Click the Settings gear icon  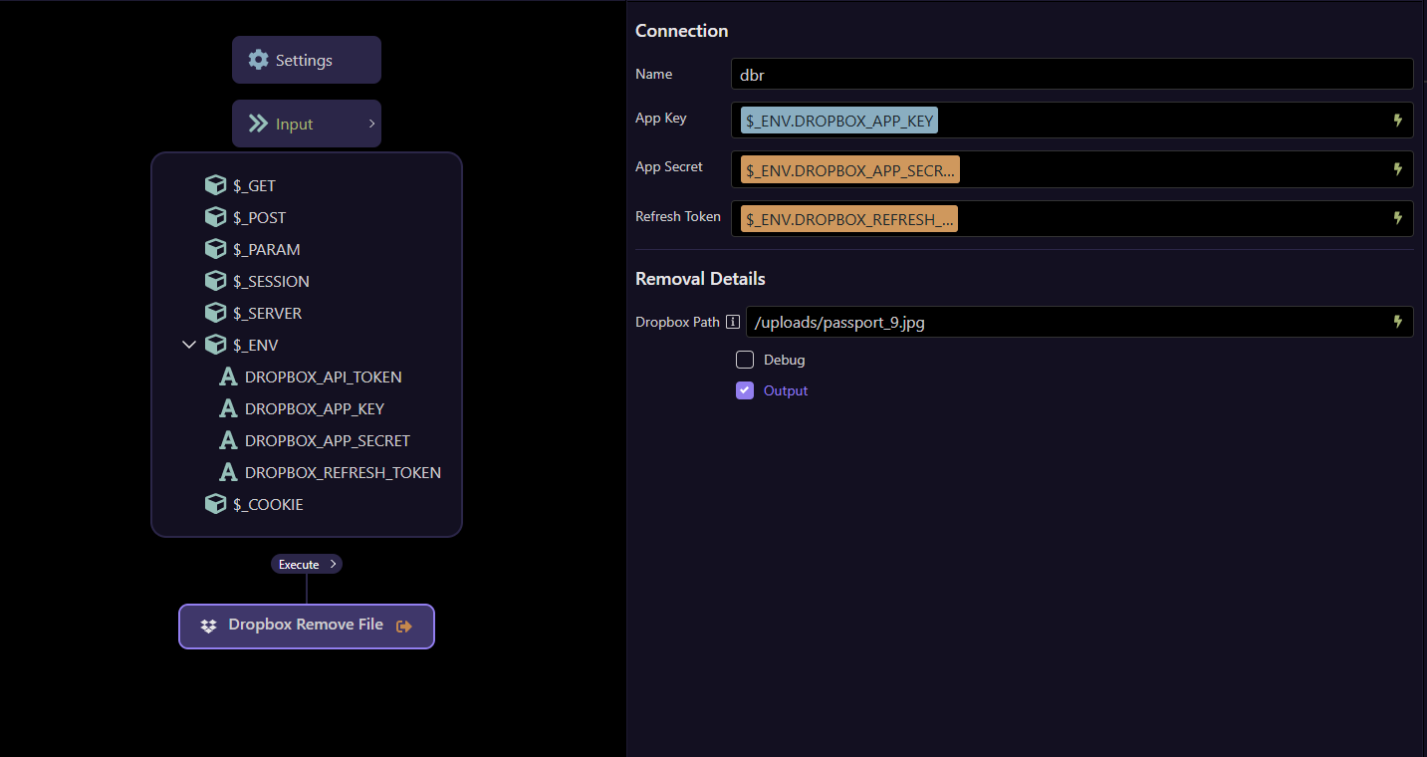point(258,60)
